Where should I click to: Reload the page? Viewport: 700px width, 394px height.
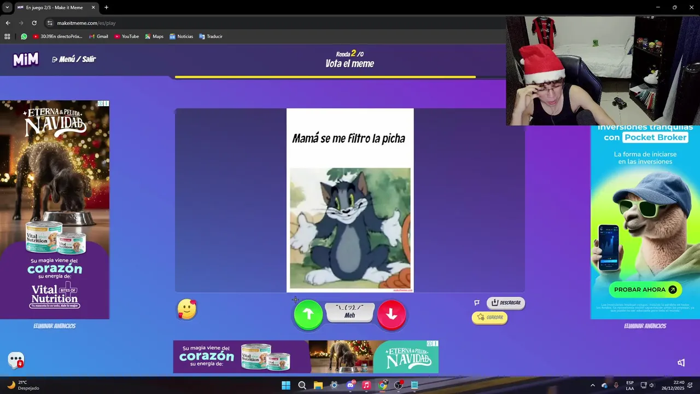(x=34, y=23)
